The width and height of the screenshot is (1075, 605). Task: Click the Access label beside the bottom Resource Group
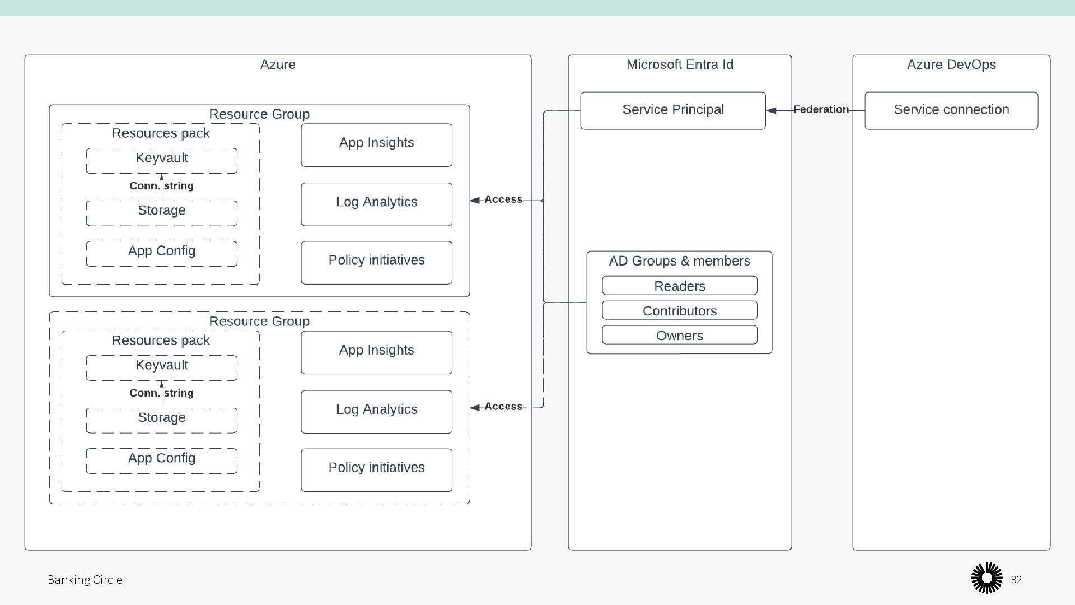tap(503, 407)
